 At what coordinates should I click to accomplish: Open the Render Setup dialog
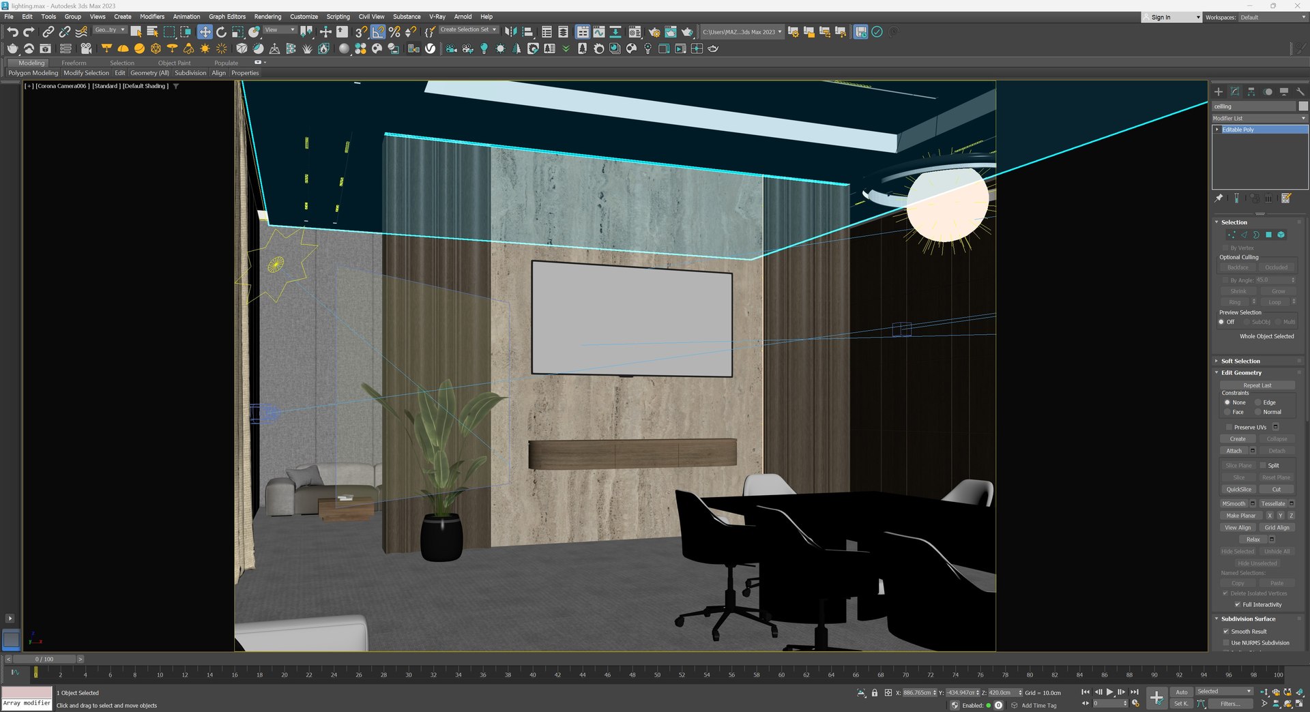654,32
